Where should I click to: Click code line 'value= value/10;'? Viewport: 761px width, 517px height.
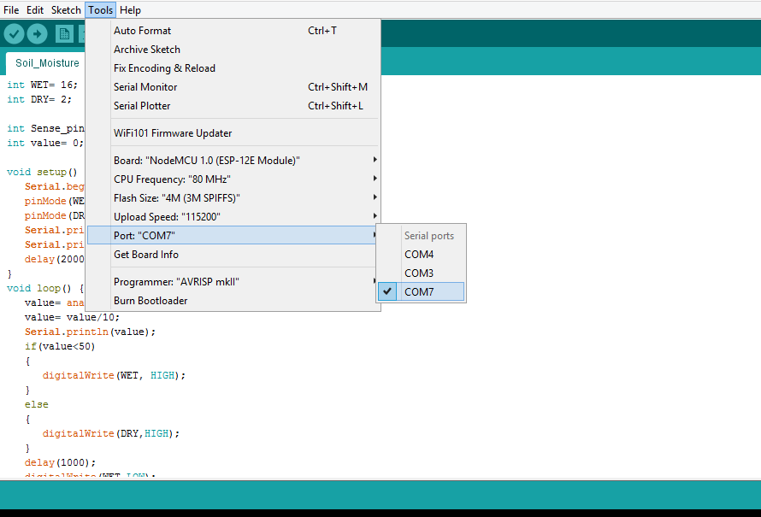coord(72,317)
